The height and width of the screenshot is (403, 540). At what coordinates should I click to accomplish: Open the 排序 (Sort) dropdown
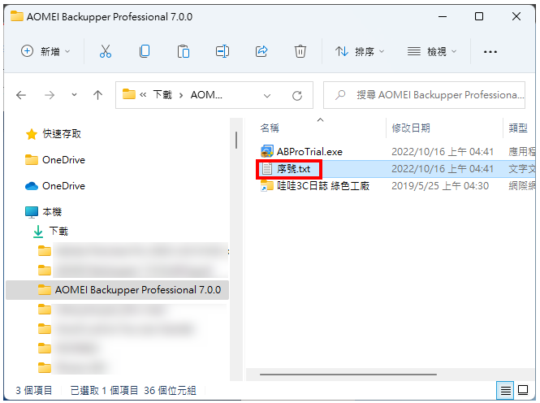360,51
